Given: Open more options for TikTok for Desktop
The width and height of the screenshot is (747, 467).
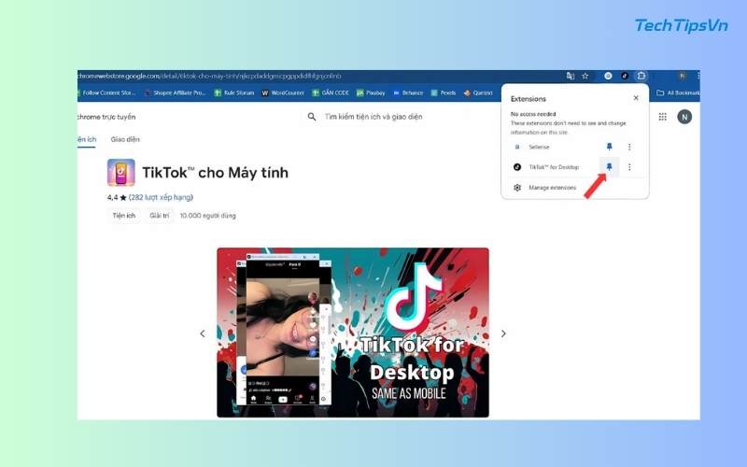Looking at the screenshot, I should 629,167.
